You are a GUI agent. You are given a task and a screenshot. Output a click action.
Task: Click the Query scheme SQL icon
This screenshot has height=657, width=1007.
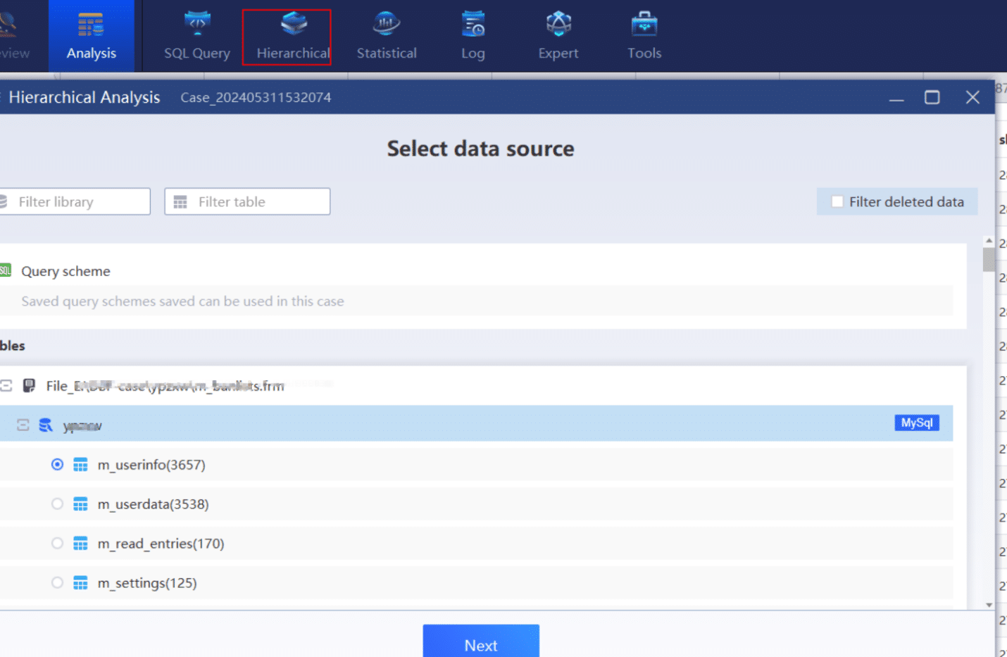[x=6, y=270]
